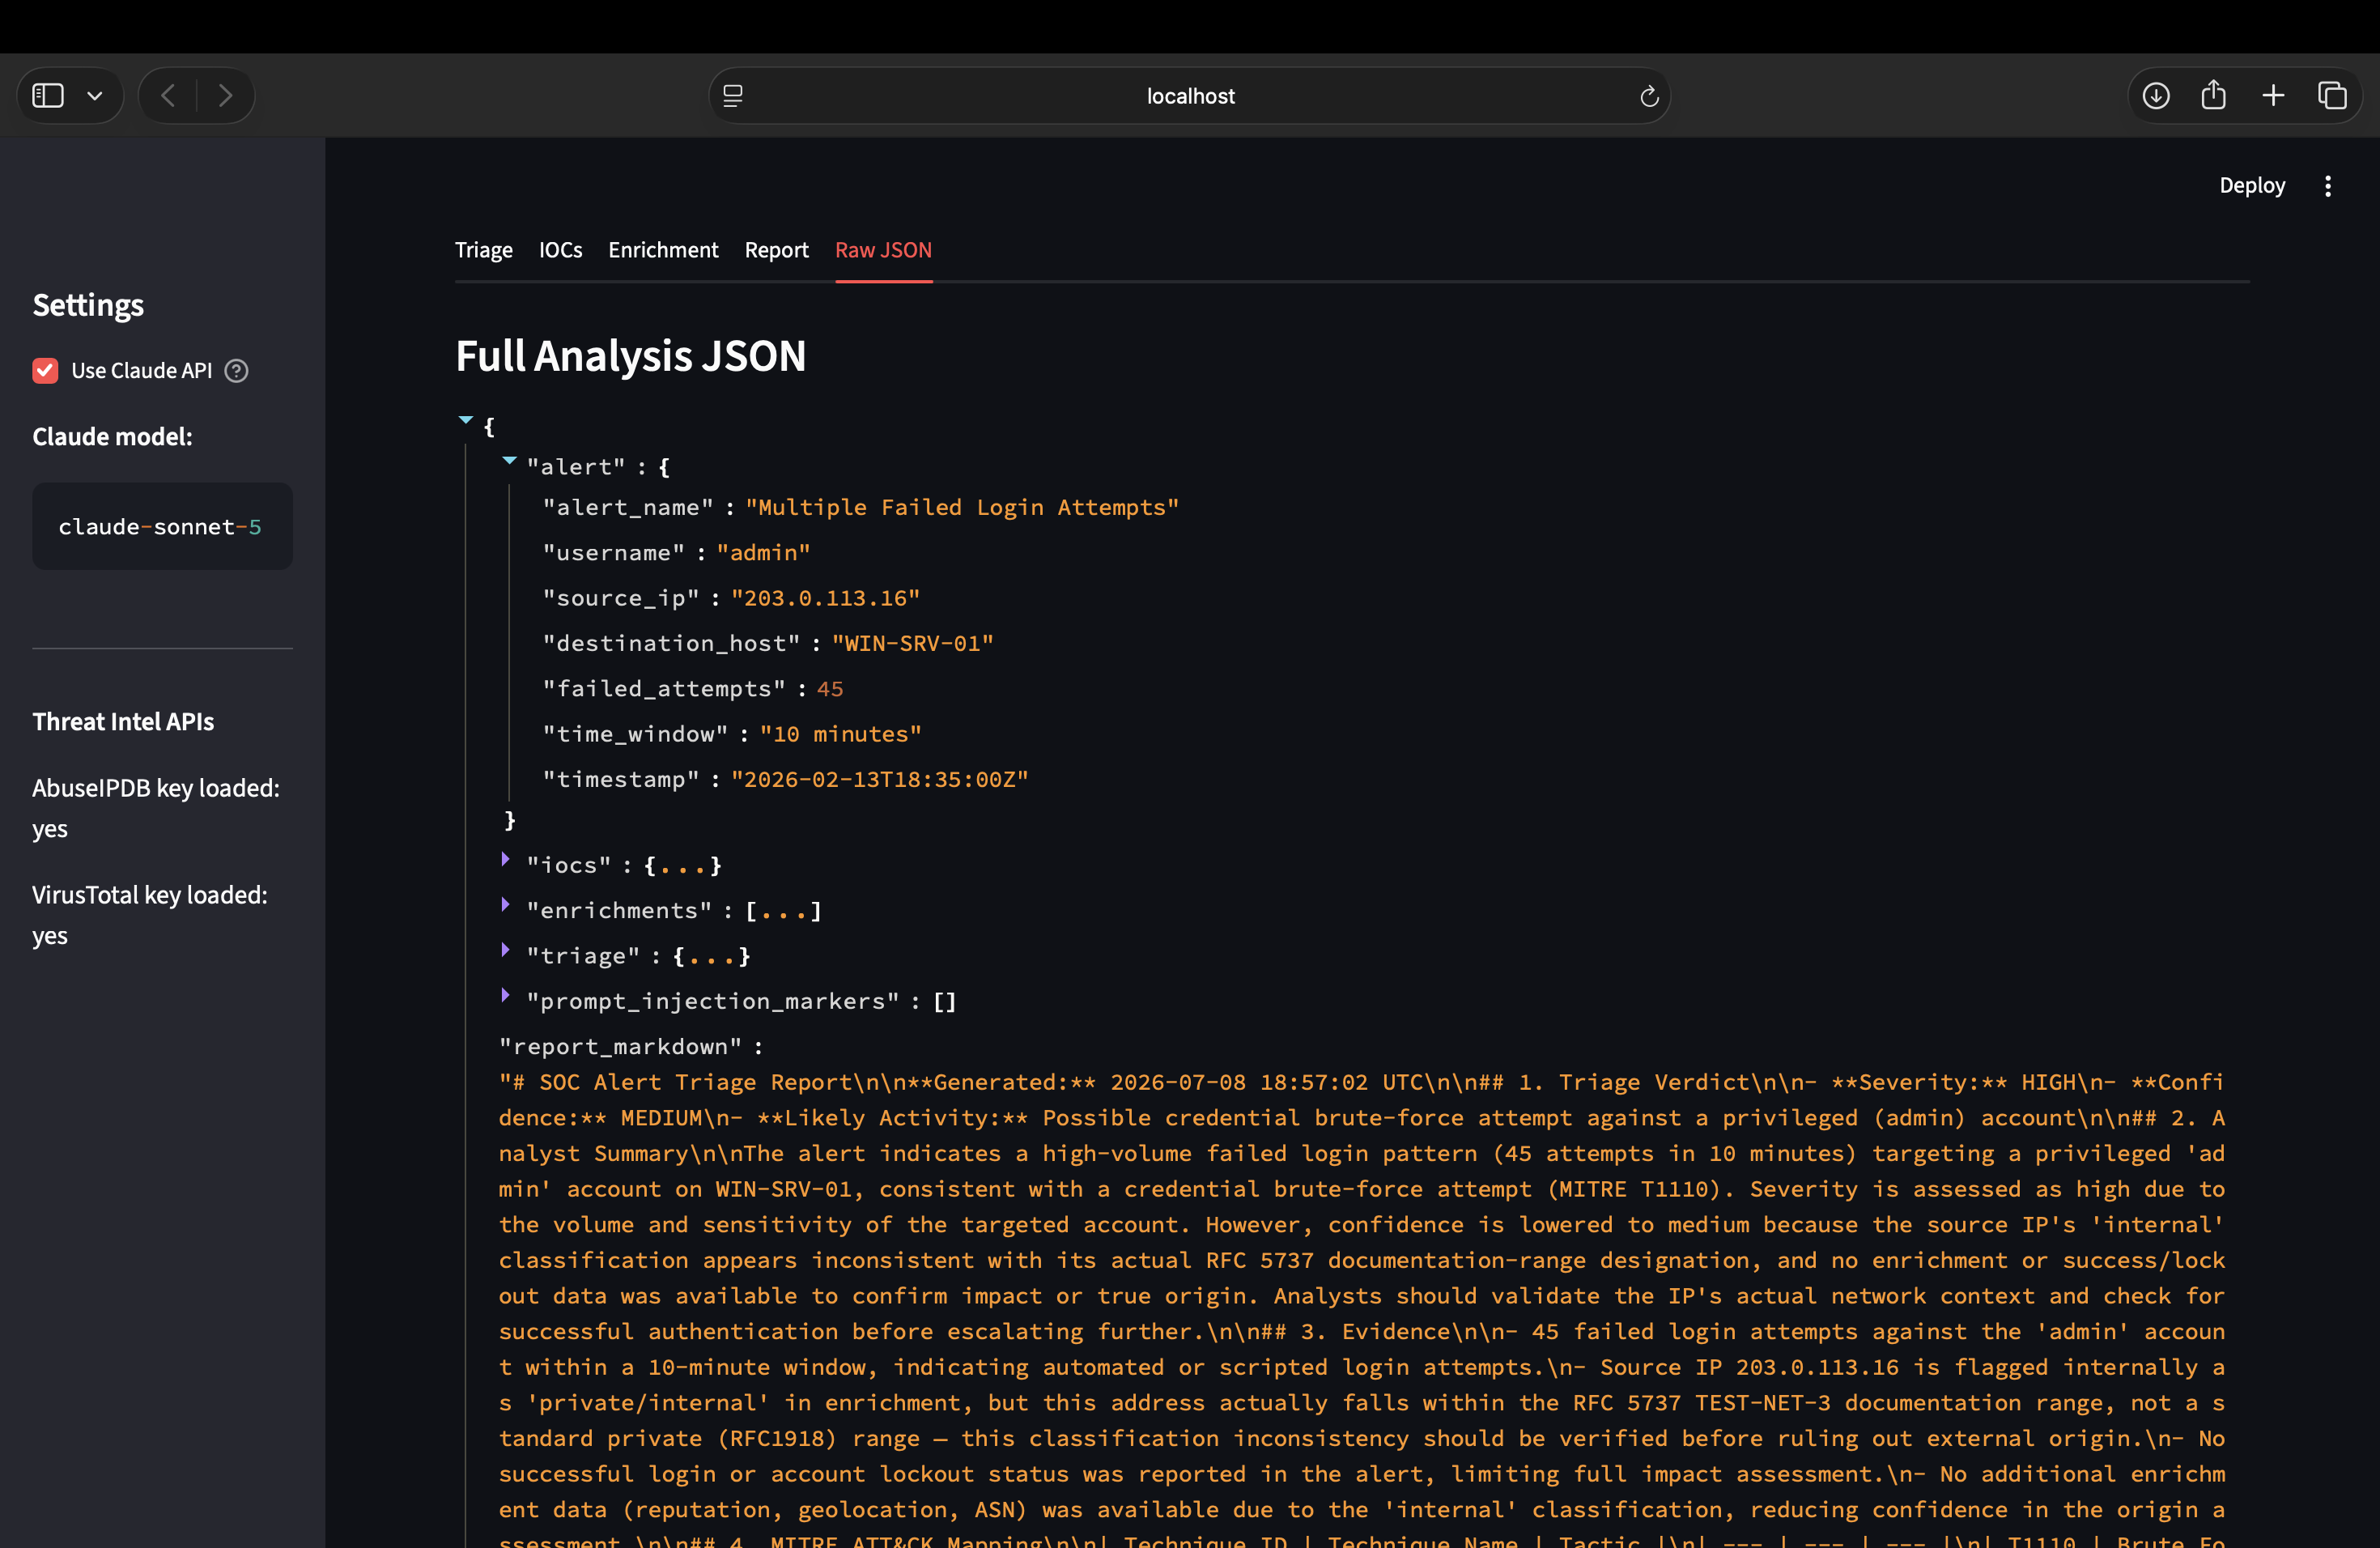The height and width of the screenshot is (1548, 2380).
Task: Switch to the IOCs tab
Action: click(x=560, y=250)
